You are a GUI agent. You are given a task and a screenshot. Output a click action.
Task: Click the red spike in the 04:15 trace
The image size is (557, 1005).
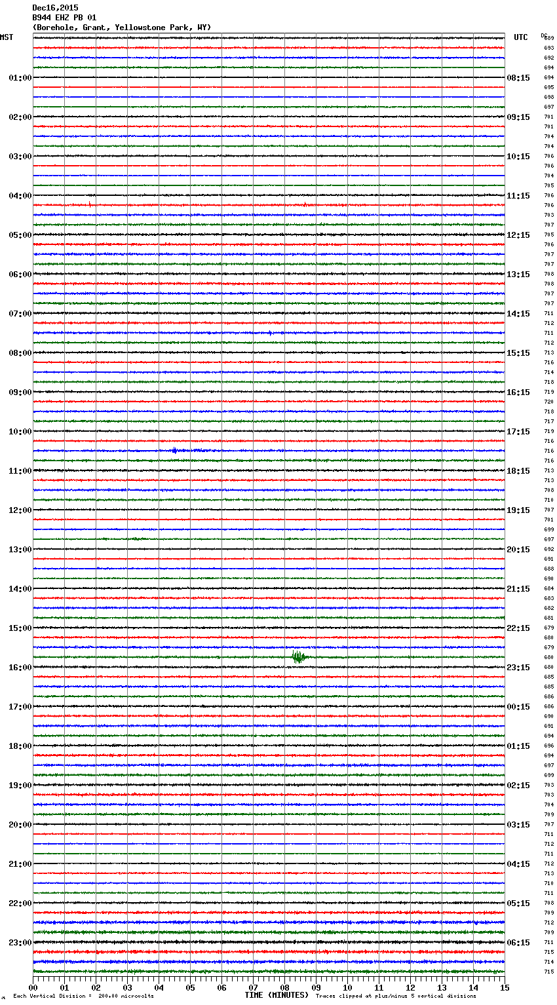click(89, 204)
